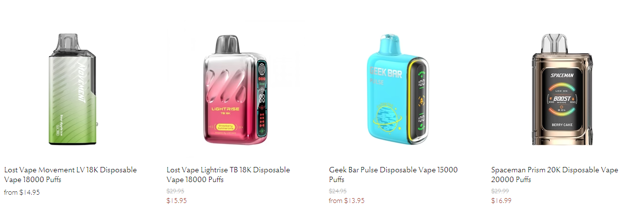
Task: Click the LIGHTRISE label on the pink device
Action: point(225,109)
